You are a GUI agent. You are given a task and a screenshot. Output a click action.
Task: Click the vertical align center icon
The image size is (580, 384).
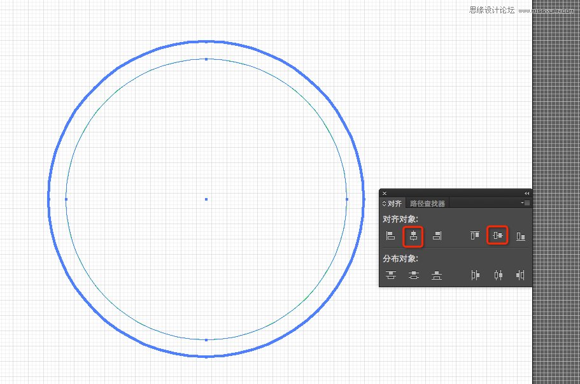click(x=498, y=236)
